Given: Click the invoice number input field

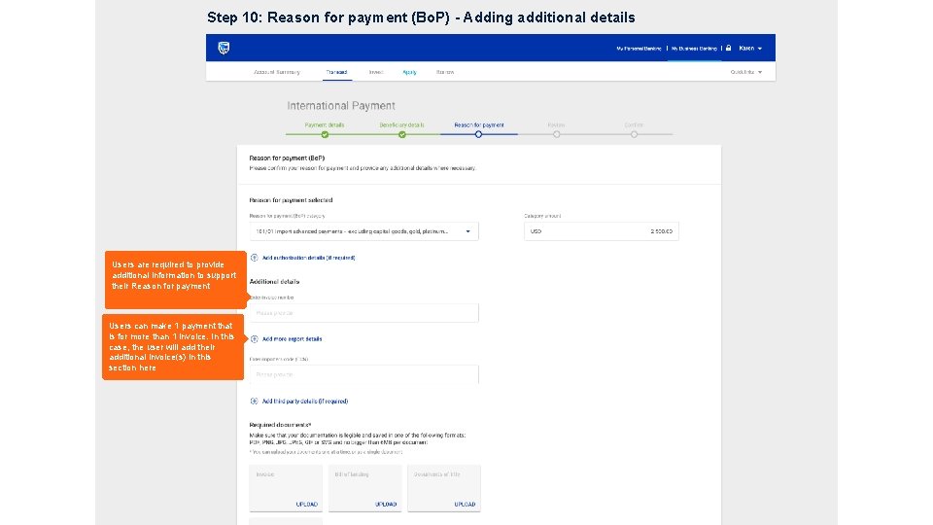Looking at the screenshot, I should (x=363, y=313).
